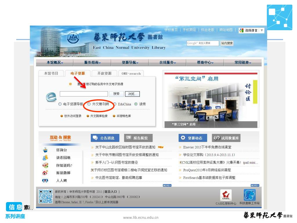The width and height of the screenshot is (297, 223).
Task: Select the 外文期刊网 radio button
Action: coord(89,104)
